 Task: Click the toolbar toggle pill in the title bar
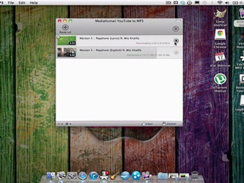(178, 21)
